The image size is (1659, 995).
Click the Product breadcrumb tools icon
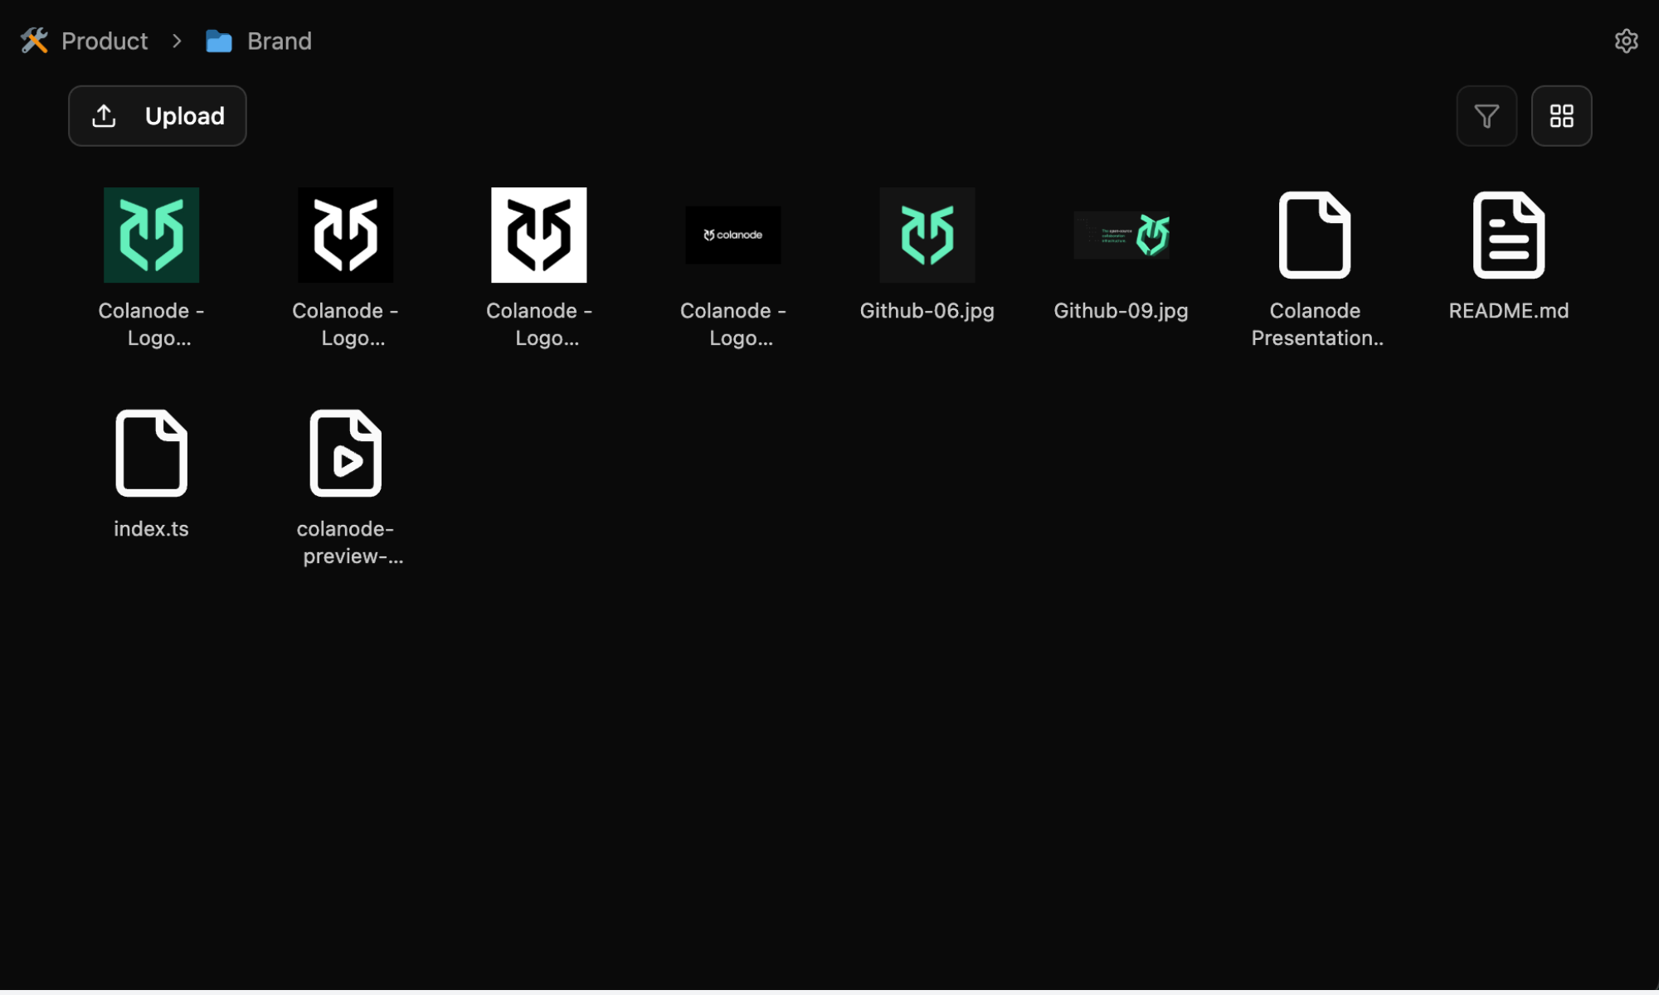click(x=34, y=41)
